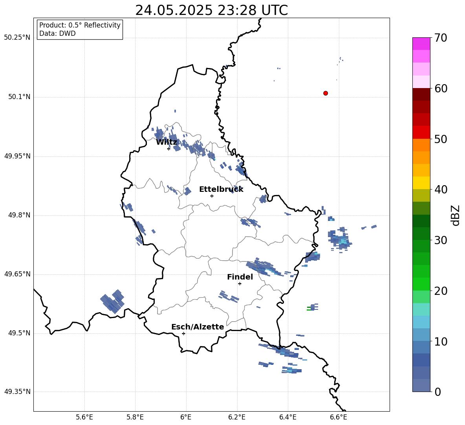The height and width of the screenshot is (425, 465).
Task: Click the 50.25°N latitude label
Action: tap(17, 38)
